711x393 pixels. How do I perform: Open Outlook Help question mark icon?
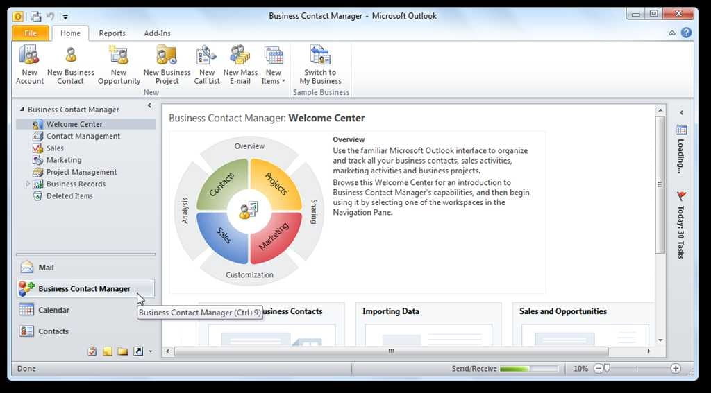click(x=687, y=33)
